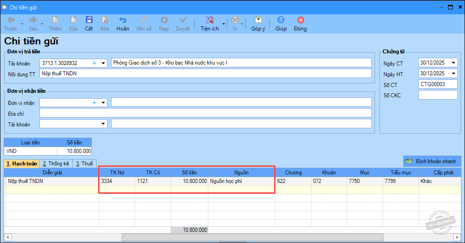Click the Nội dung TT text field

tap(205, 74)
